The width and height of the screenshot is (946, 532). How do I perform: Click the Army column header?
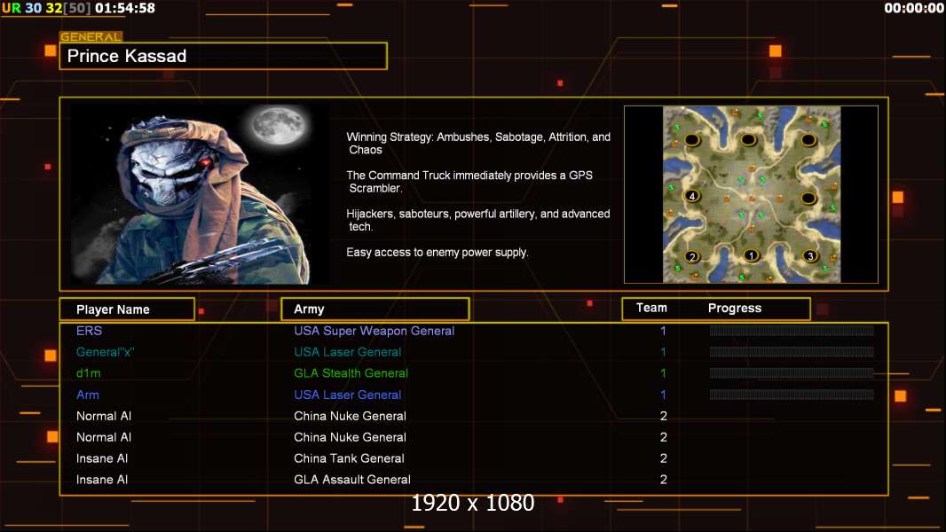click(x=374, y=309)
